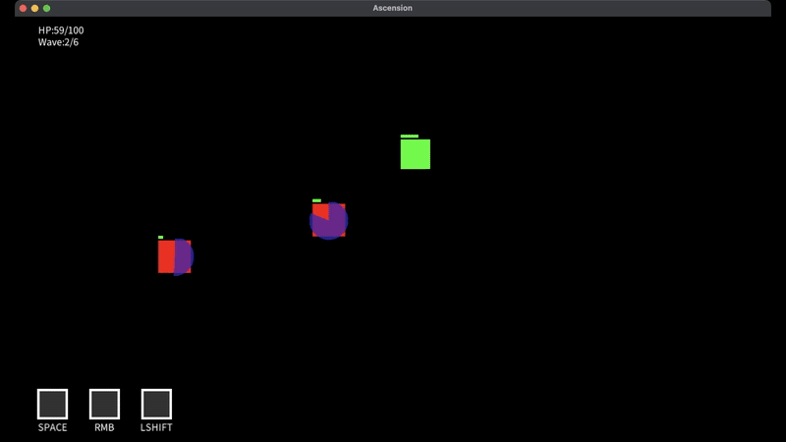Click the "LSHIFT" key label text
The height and width of the screenshot is (442, 786).
pos(156,427)
